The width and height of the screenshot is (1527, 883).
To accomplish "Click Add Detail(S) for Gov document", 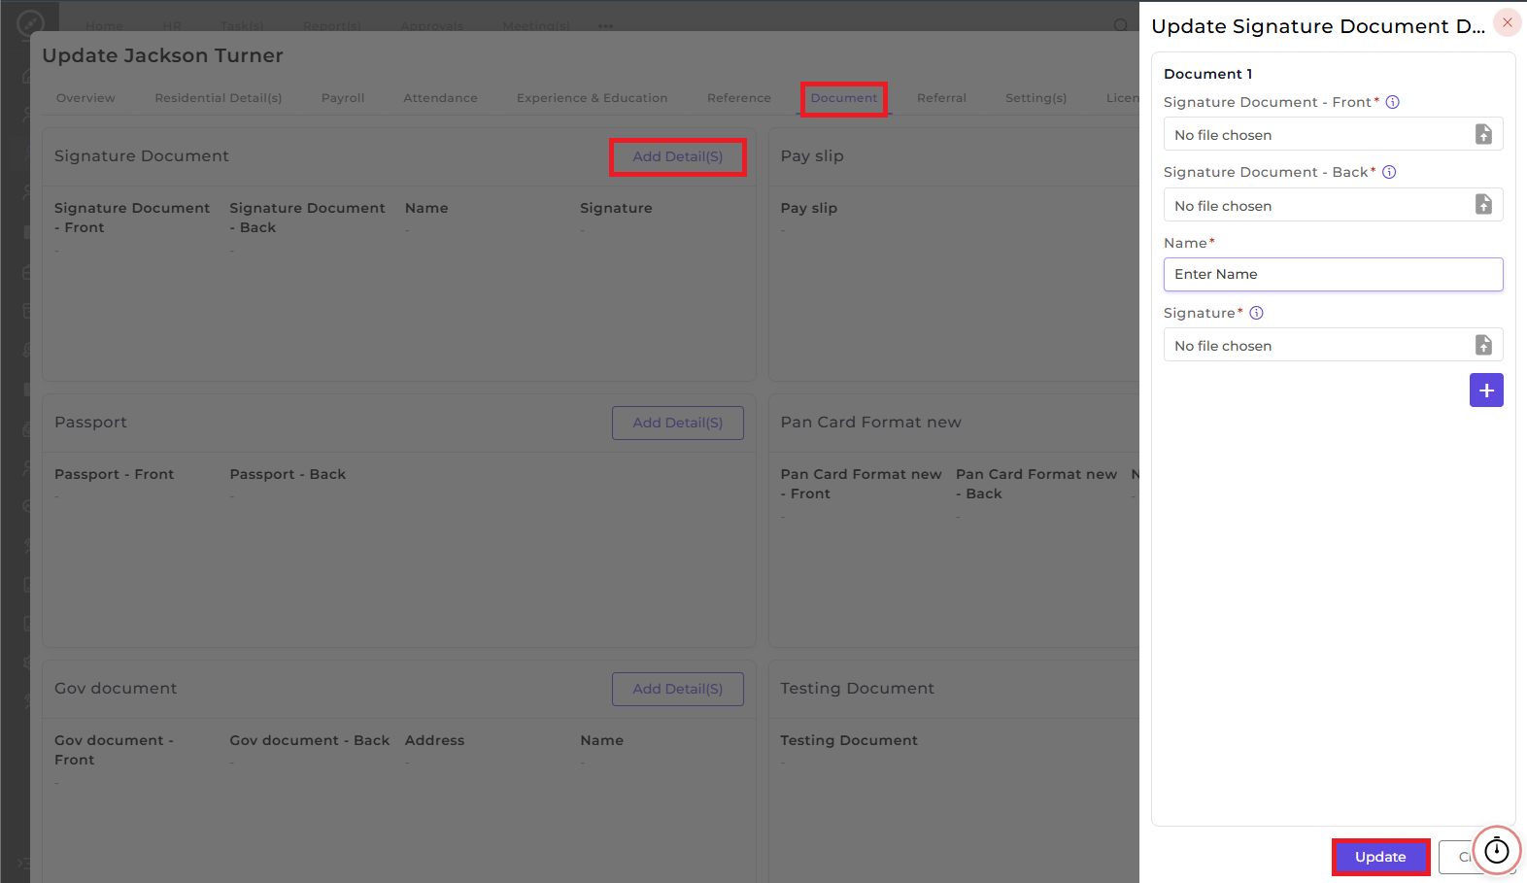I will point(678,689).
